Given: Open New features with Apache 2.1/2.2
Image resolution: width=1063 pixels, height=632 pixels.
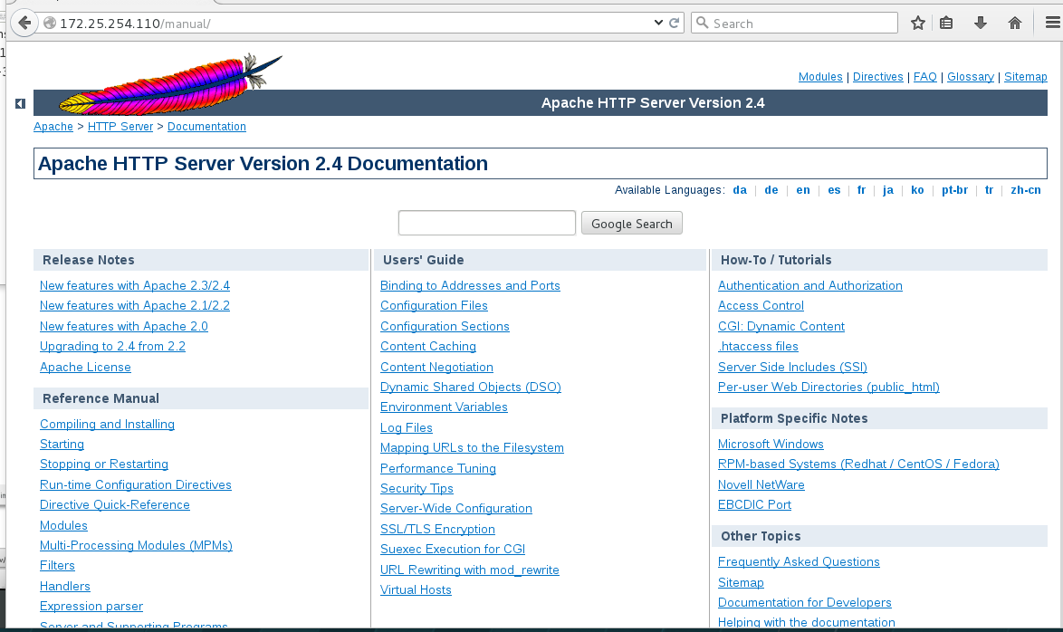Looking at the screenshot, I should [135, 306].
